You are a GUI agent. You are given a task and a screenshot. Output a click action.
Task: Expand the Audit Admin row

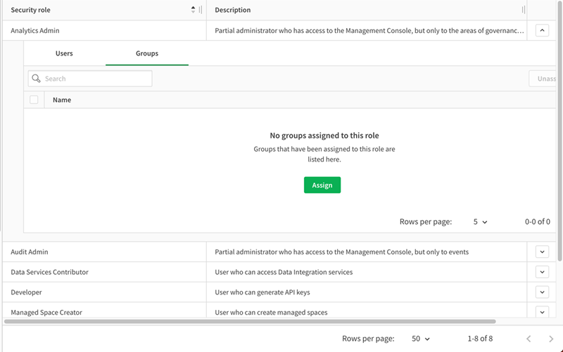pos(541,252)
